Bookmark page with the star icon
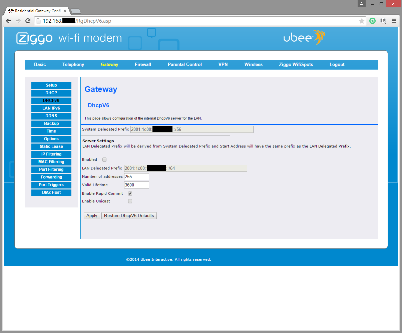Viewport: 402px width, 333px height. tap(362, 21)
